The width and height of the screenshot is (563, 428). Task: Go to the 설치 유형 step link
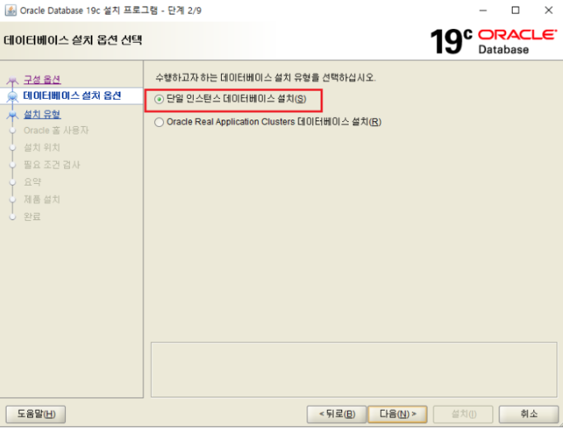(42, 115)
